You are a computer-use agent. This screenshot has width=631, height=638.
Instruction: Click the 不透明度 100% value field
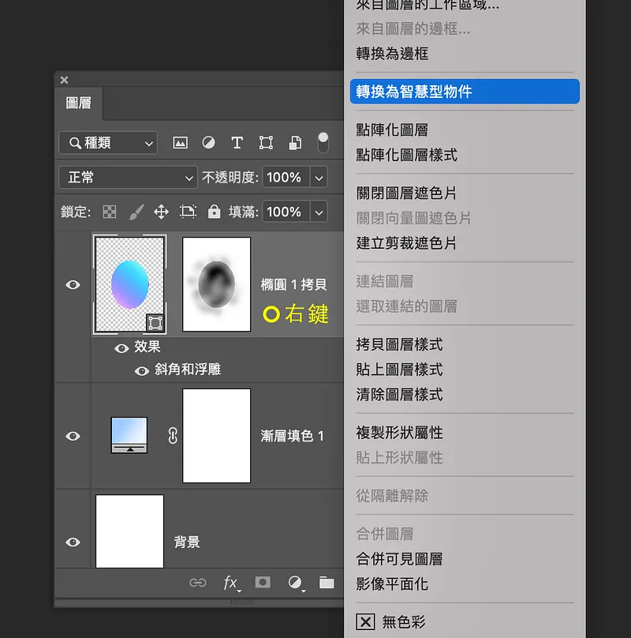286,178
